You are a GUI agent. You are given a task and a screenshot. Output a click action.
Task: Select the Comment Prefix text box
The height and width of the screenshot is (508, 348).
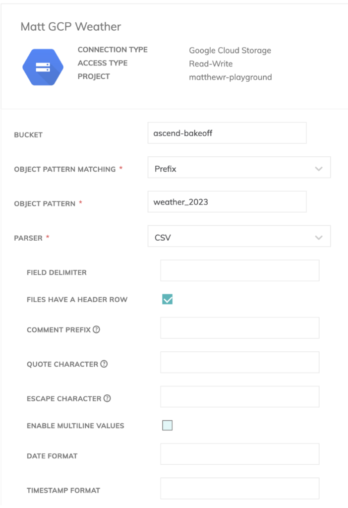coord(239,328)
